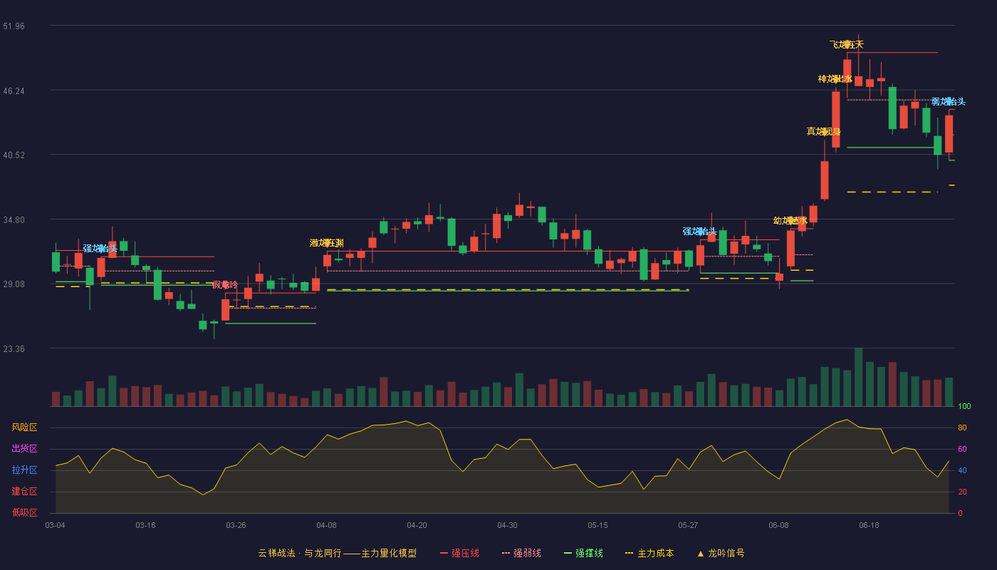
Task: Click the 风险区 zone label
Action: pyautogui.click(x=25, y=427)
